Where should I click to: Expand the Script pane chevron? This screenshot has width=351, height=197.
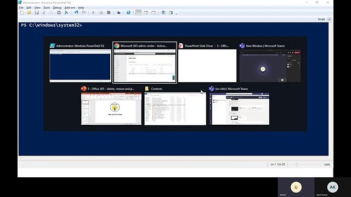[329, 19]
